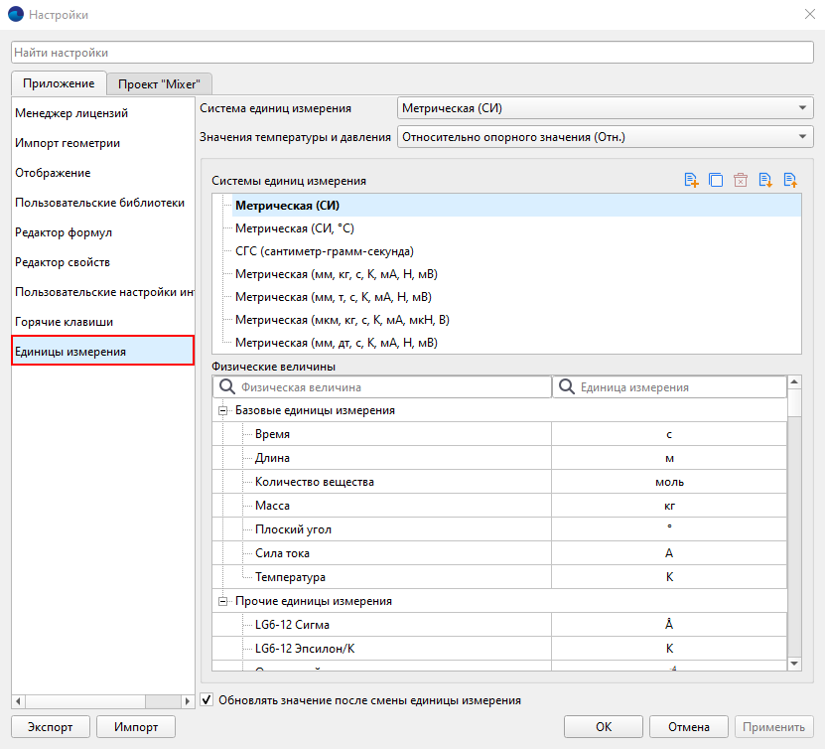Viewport: 825px width, 749px height.
Task: Collapse the 'Прочие единицы измерения' group
Action: (222, 601)
